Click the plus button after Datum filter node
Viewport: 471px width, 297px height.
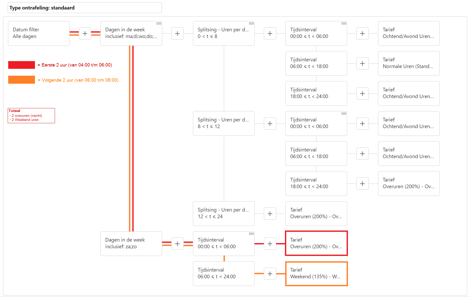(x=85, y=33)
